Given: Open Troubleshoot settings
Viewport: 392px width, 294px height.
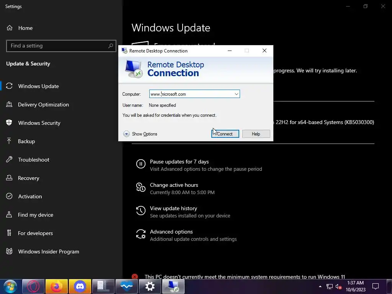Looking at the screenshot, I should 34,160.
